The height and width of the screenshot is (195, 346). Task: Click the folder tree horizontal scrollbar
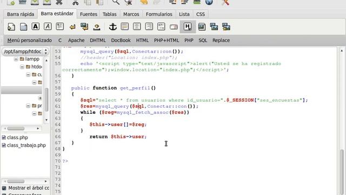(x=16, y=128)
